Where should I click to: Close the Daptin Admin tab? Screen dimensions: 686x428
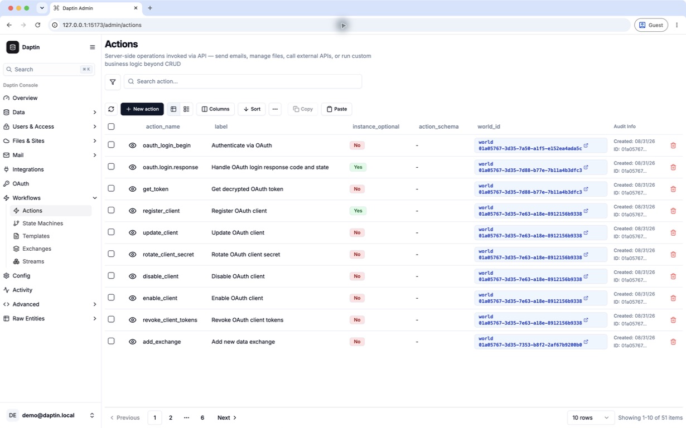(x=136, y=8)
